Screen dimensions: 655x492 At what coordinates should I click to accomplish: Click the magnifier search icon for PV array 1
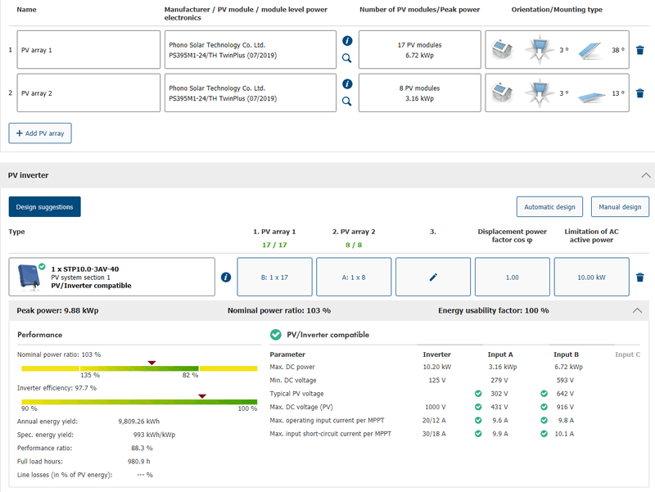coord(347,58)
